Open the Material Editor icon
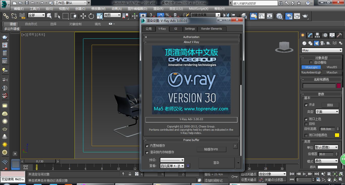Screen dimensions: 345x185 point(279,16)
